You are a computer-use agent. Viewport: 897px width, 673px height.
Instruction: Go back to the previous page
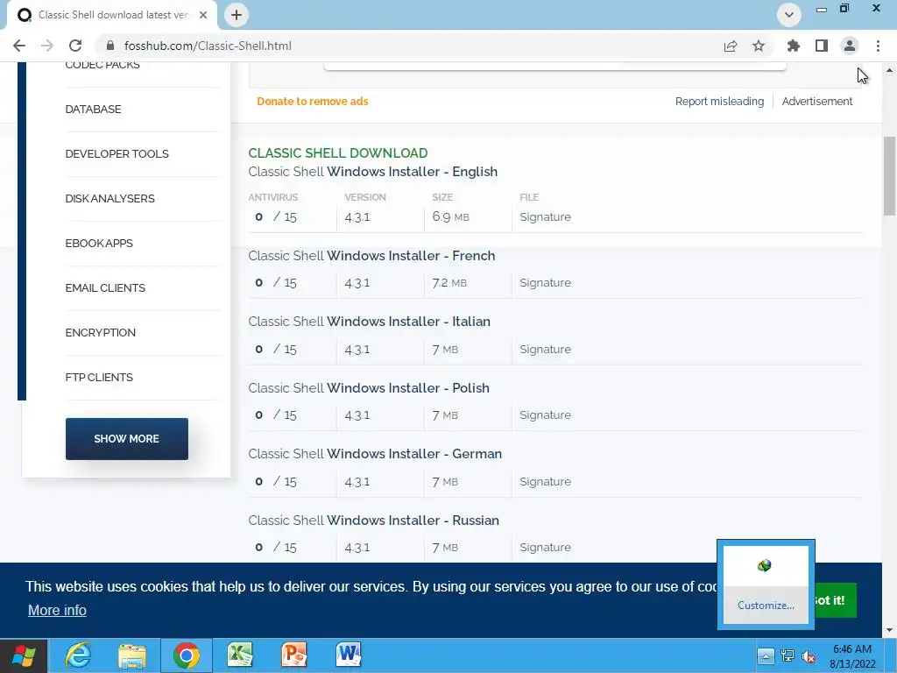click(x=19, y=46)
